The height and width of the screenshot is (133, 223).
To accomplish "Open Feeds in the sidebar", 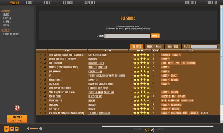I will point(6,25).
